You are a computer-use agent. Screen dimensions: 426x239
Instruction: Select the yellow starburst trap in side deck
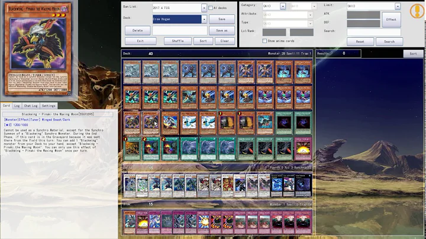coord(203,222)
